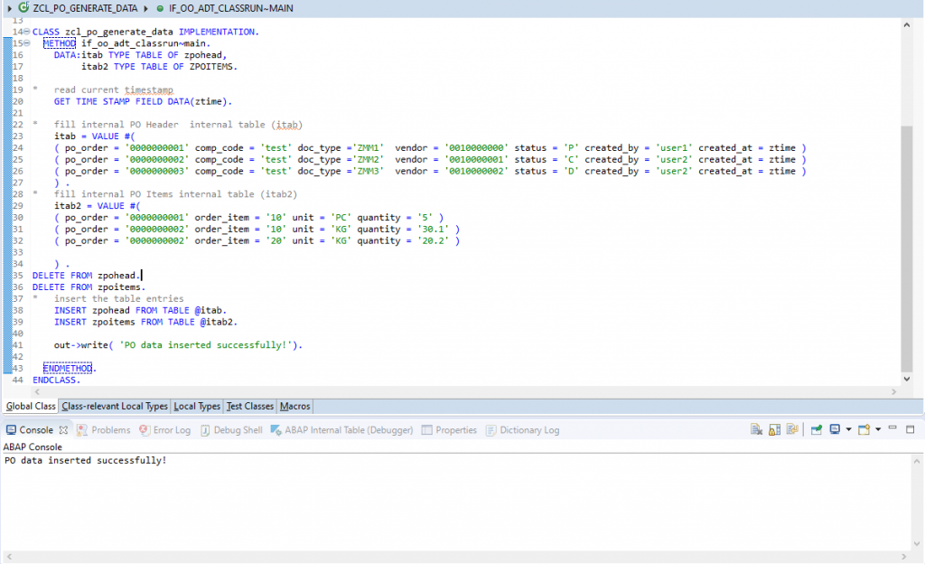Screen dimensions: 925x564
Task: Click IF_OO_ADT_CLASSRUN~MAIN breadcrumb entry
Action: tap(231, 8)
